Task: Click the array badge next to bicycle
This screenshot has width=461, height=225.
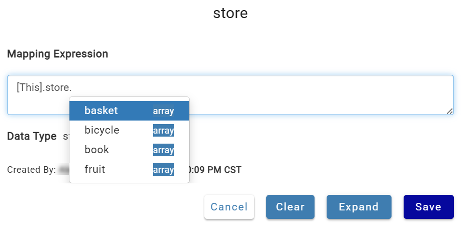Action: point(164,130)
